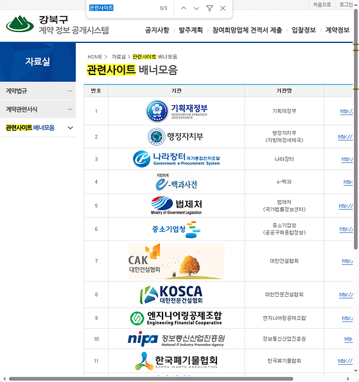The image size is (359, 382).
Task: Click 나라장터 text in 기관명 column
Action: click(284, 159)
